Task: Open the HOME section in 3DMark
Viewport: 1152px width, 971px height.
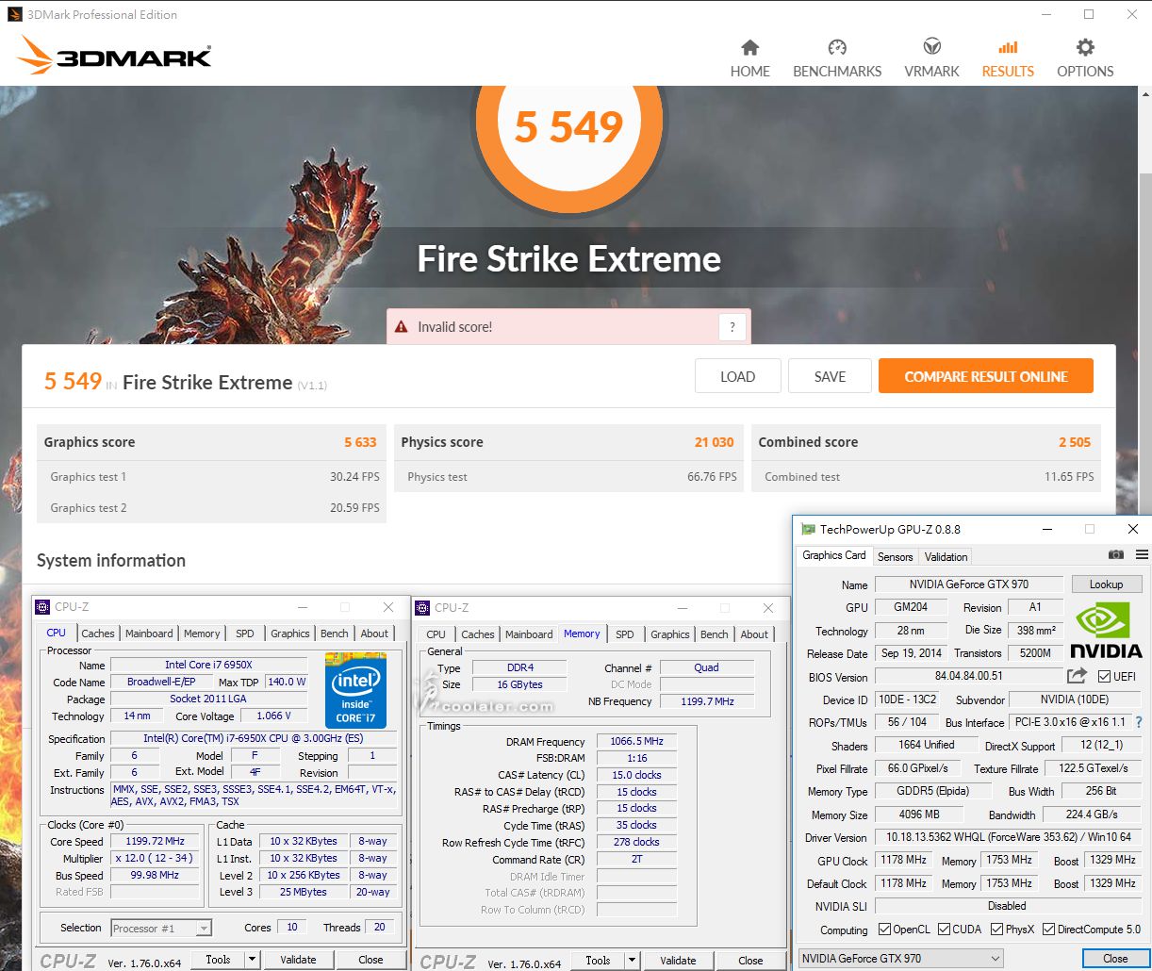Action: coord(749,58)
